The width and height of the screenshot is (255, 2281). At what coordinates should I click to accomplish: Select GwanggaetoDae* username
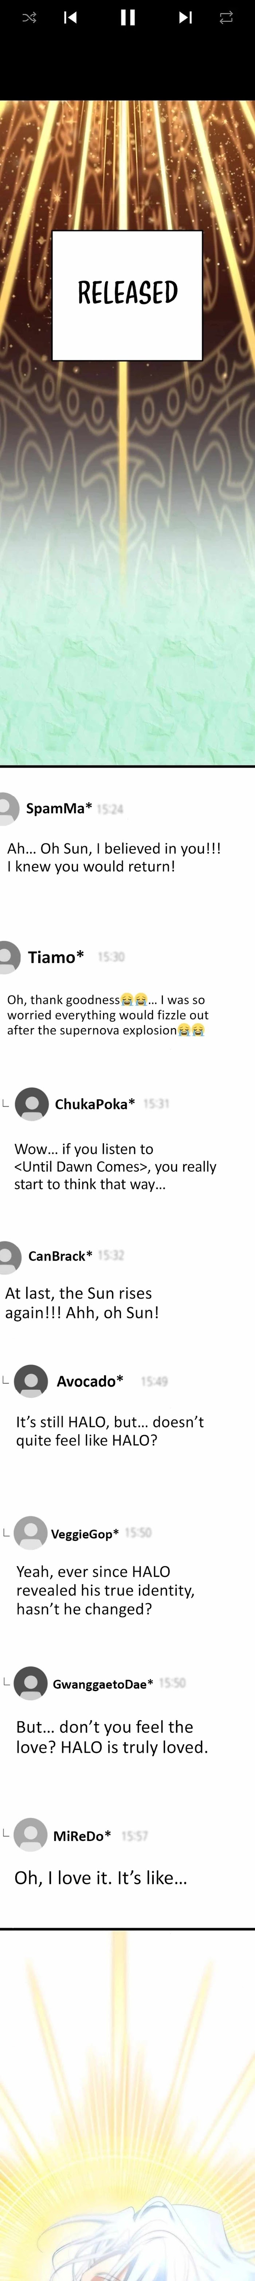(x=103, y=1684)
